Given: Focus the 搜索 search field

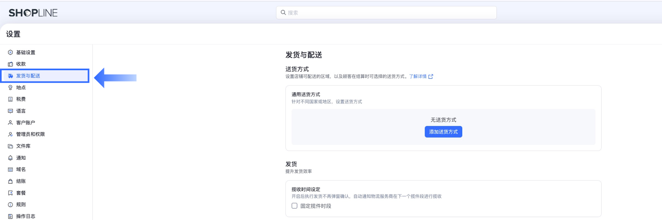Looking at the screenshot, I should 386,12.
